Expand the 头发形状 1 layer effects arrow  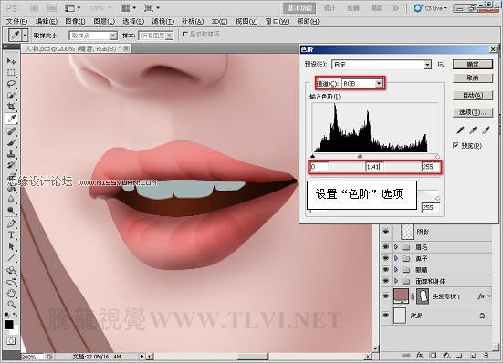(x=489, y=296)
